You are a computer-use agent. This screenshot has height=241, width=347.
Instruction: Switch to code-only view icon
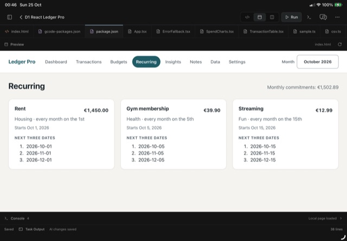point(247,17)
